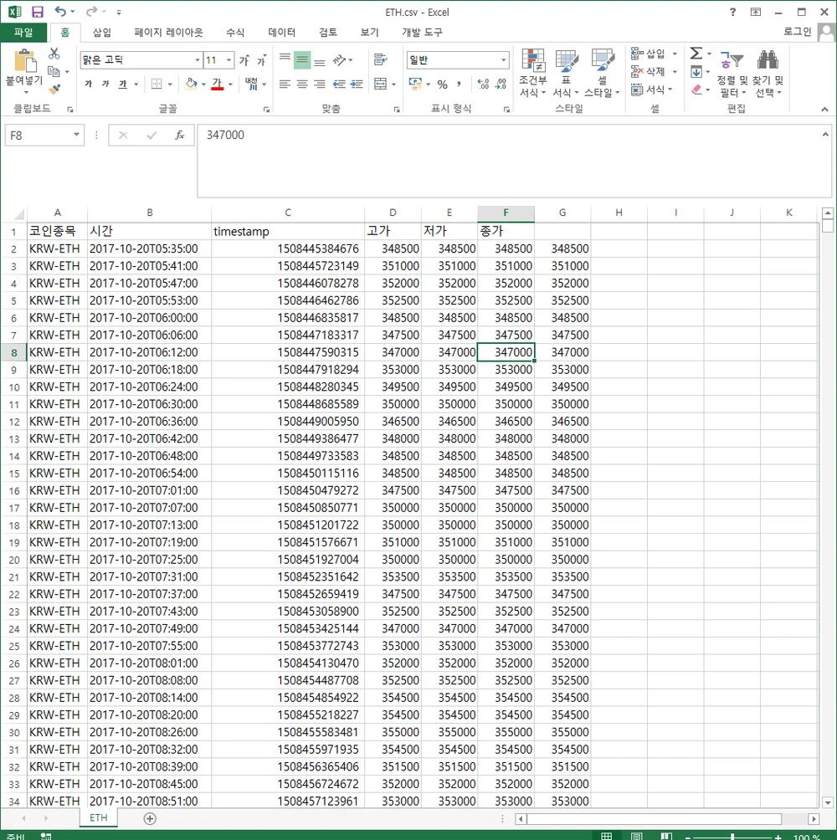The image size is (837, 840).
Task: Open the Name Box dropdown arrow
Action: (77, 136)
